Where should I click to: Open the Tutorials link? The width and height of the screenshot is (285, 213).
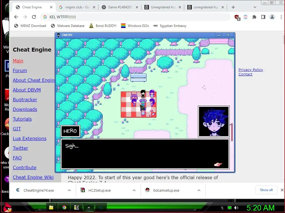click(x=22, y=119)
